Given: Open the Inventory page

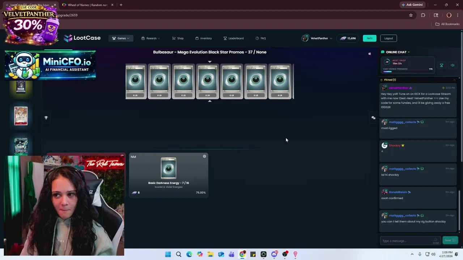Looking at the screenshot, I should pos(203,38).
